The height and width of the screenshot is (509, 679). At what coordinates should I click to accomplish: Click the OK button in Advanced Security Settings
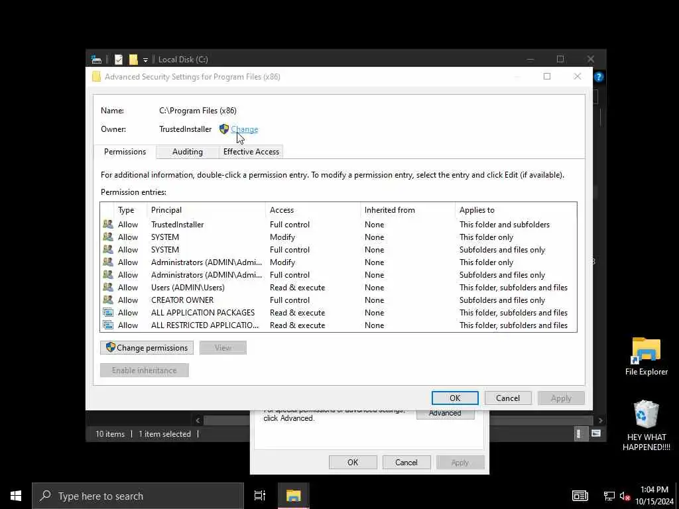pyautogui.click(x=455, y=398)
